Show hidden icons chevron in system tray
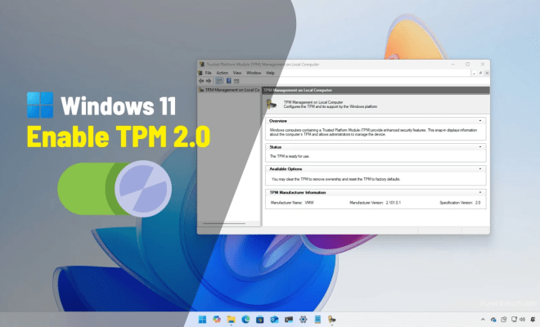The height and width of the screenshot is (327, 540). pos(483,320)
